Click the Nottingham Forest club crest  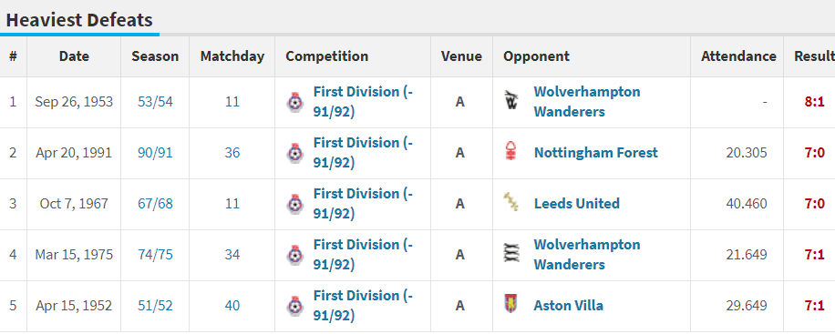click(x=511, y=152)
